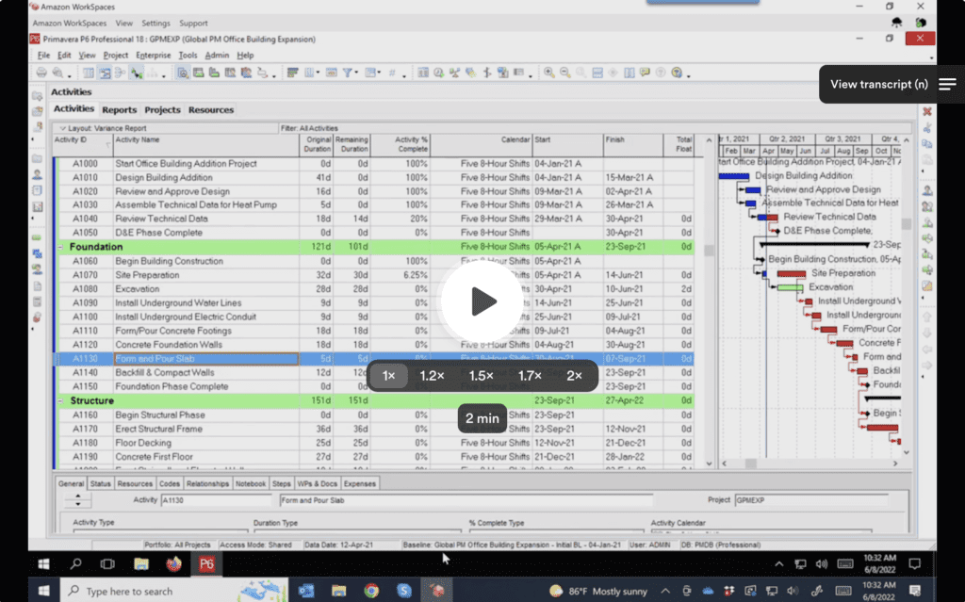This screenshot has width=965, height=602.
Task: Open Outlook from the local taskbar
Action: pos(306,591)
